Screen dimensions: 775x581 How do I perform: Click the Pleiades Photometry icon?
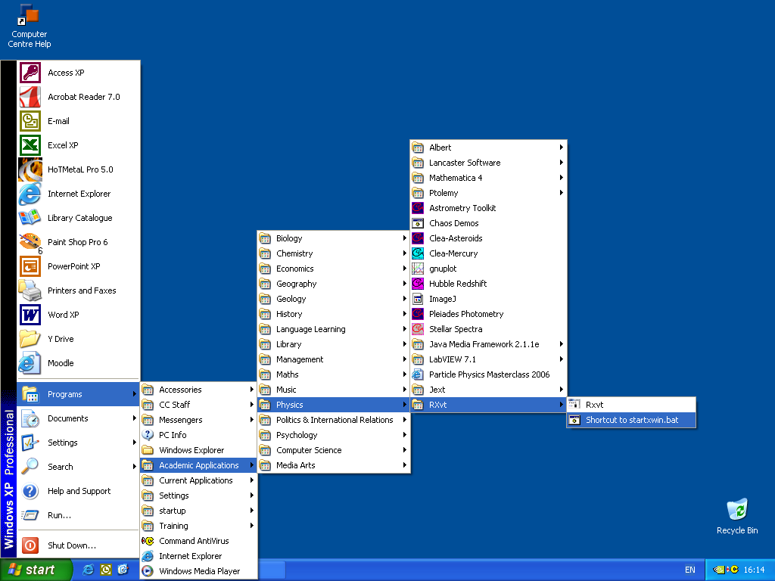[418, 314]
